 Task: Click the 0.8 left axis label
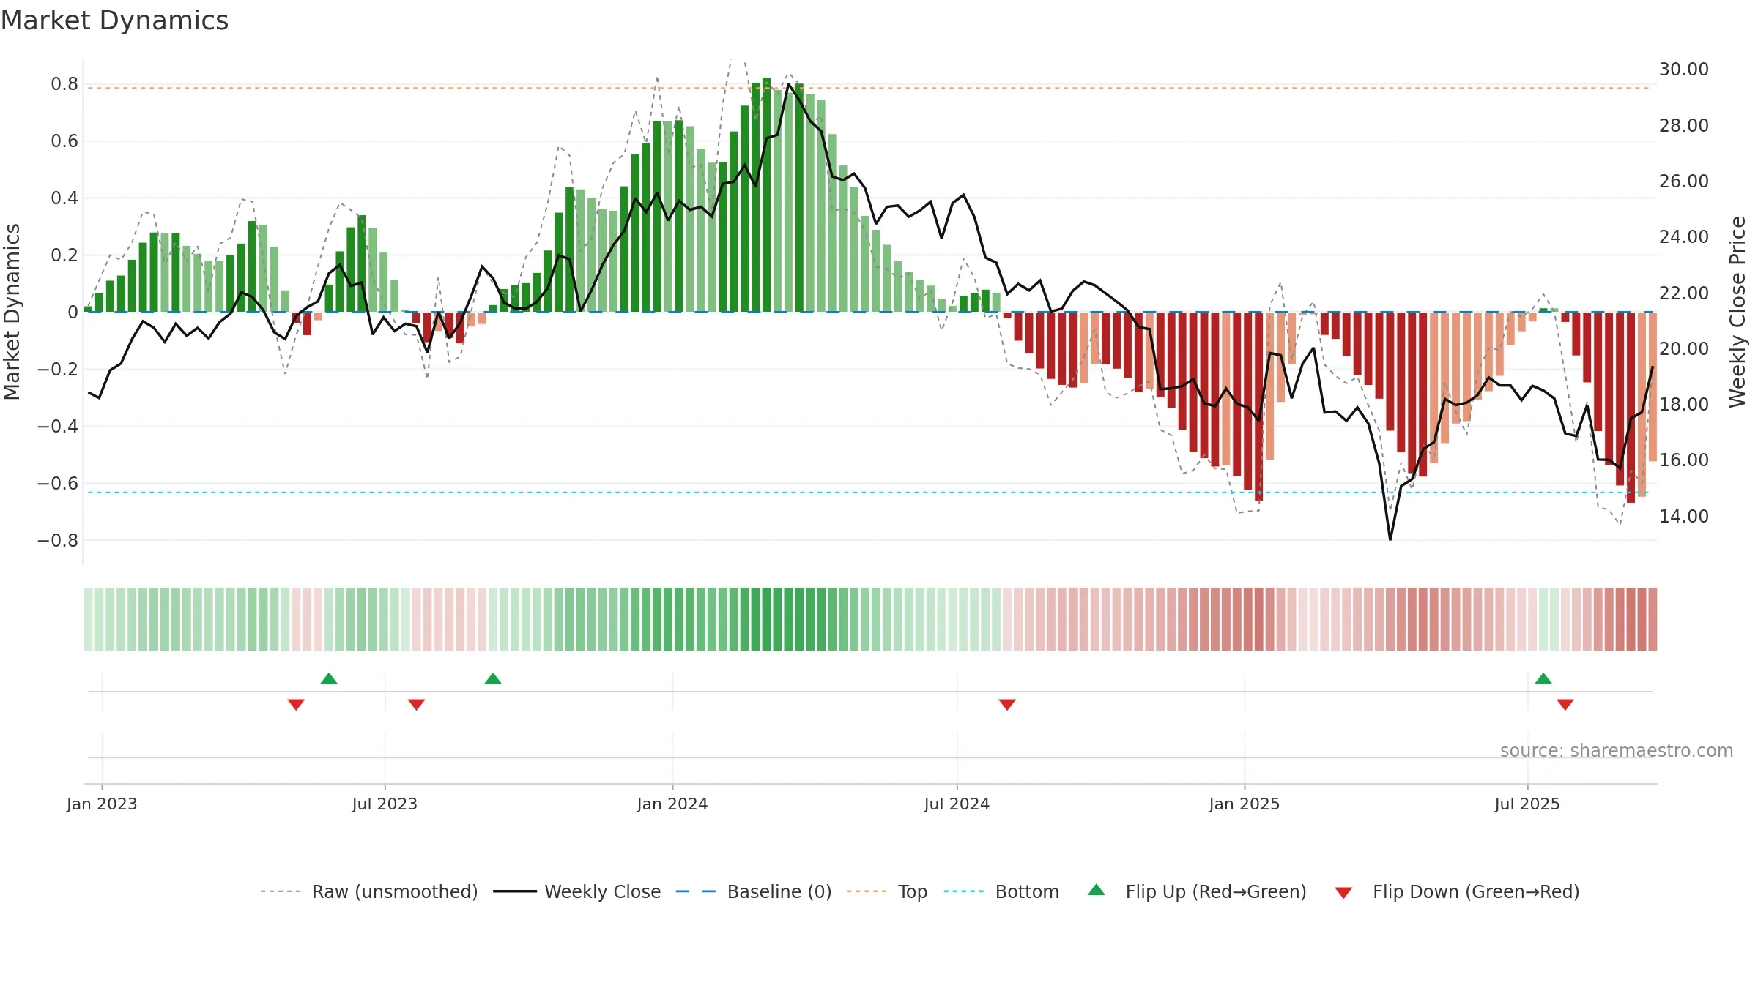[64, 84]
